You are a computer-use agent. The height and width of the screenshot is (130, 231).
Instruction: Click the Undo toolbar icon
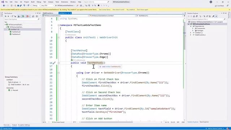(x=24, y=6)
